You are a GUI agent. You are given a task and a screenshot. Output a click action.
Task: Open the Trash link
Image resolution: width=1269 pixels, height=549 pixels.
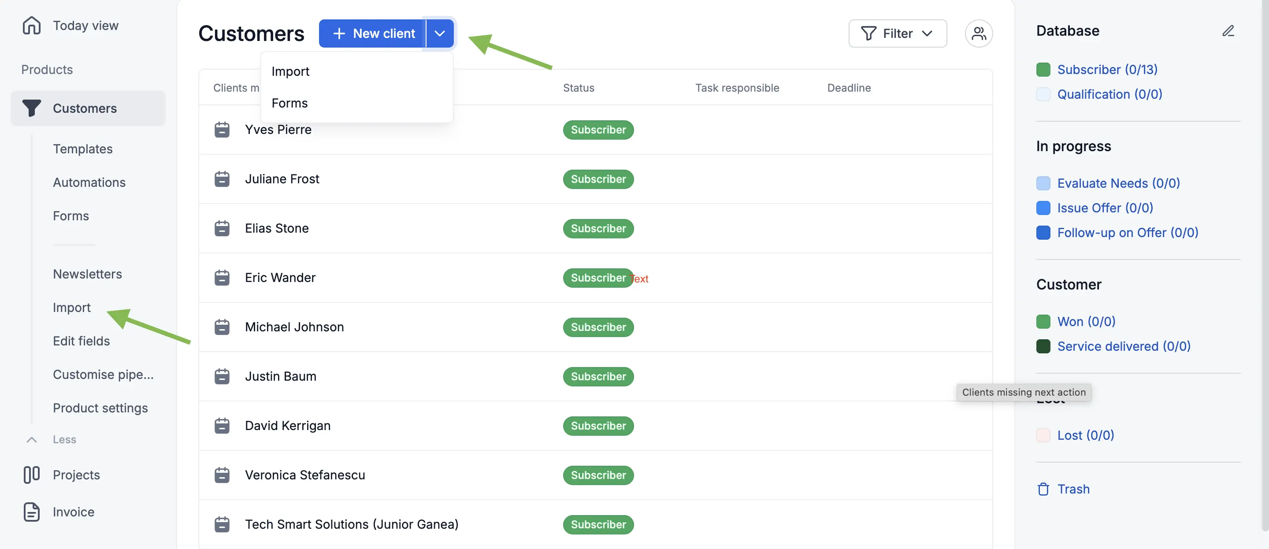pos(1073,489)
